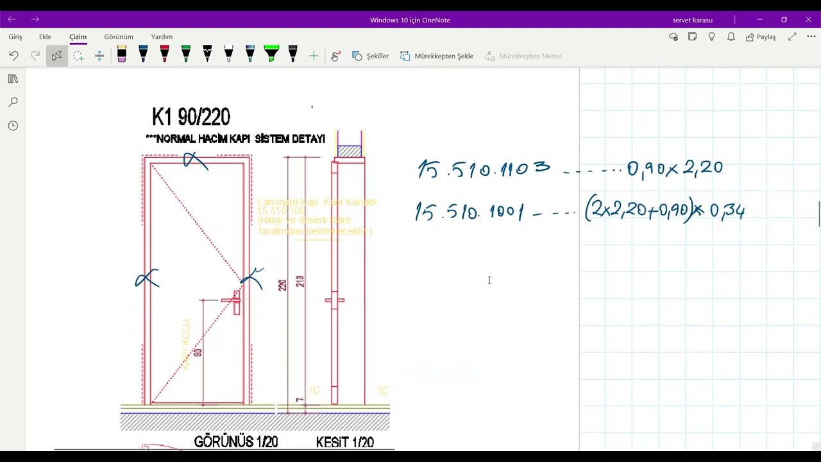
Task: Click the Çizim tab
Action: click(x=78, y=37)
